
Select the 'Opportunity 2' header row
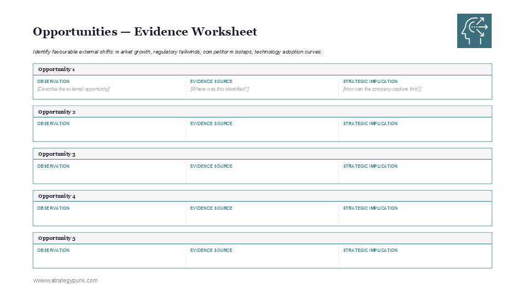click(262, 111)
